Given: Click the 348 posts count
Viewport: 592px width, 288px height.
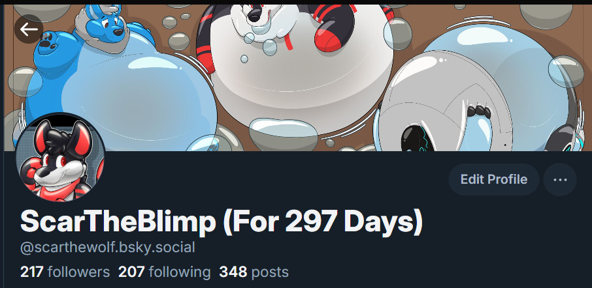Looking at the screenshot, I should pos(254,272).
